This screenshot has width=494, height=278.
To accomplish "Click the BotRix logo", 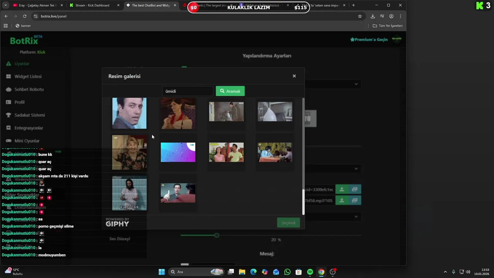I will coord(26,40).
